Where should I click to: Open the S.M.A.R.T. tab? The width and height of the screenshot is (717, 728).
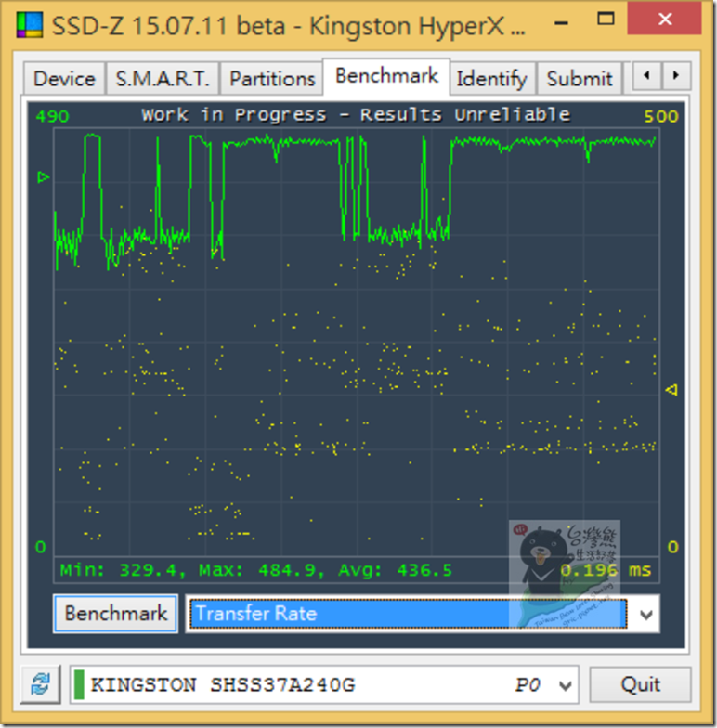coord(163,78)
